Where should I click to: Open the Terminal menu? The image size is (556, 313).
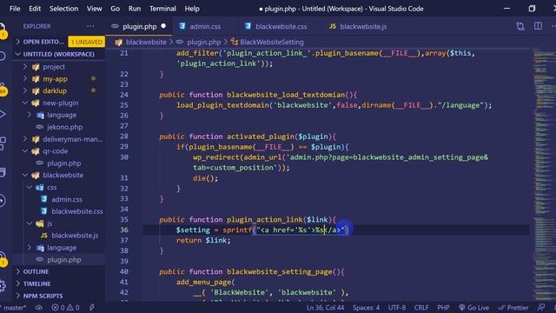[162, 9]
